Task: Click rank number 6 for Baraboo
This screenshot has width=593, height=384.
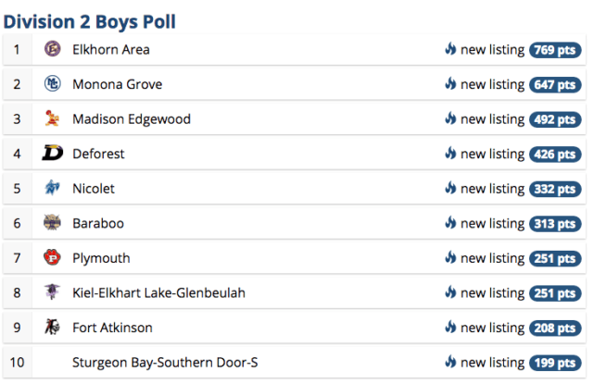Action: pyautogui.click(x=17, y=223)
